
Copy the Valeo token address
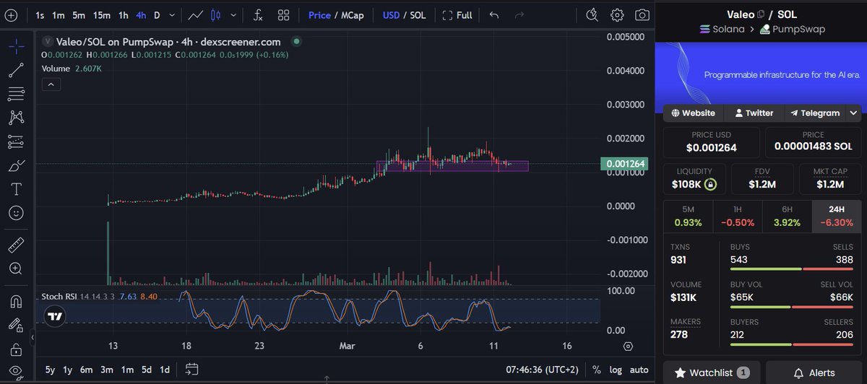click(761, 14)
